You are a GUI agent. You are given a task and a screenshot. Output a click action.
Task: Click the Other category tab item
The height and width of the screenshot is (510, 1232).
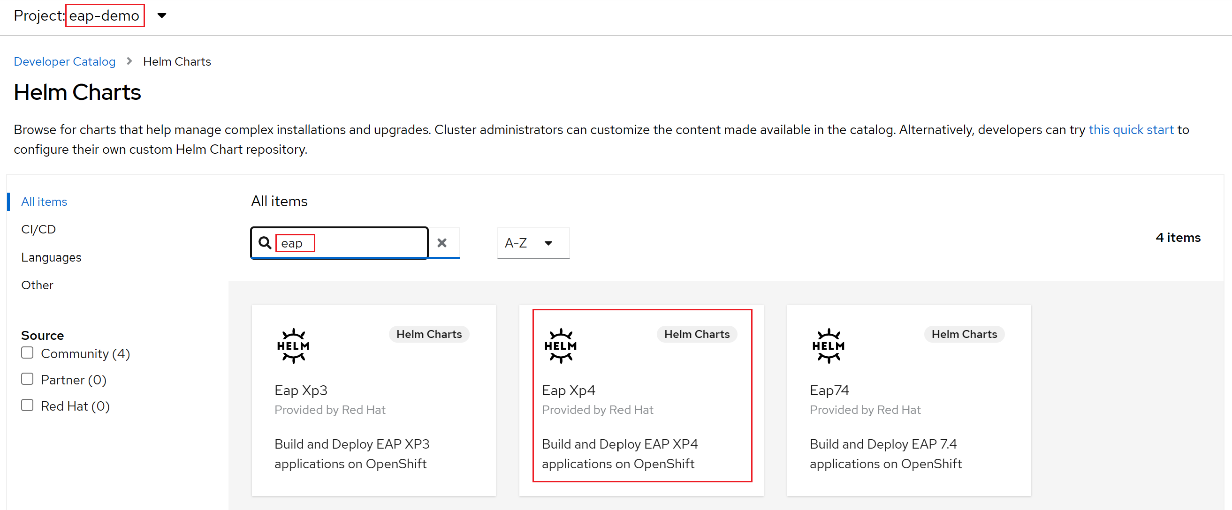(36, 285)
